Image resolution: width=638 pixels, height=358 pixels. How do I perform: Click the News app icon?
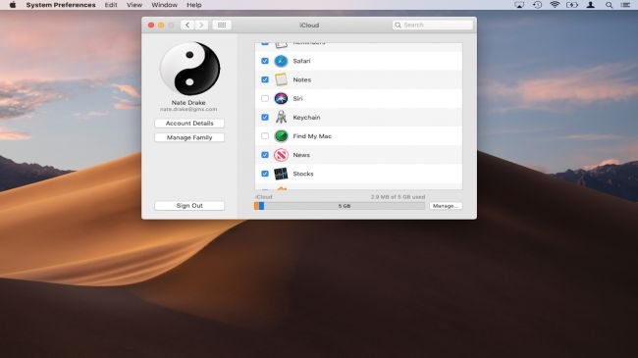pos(281,155)
